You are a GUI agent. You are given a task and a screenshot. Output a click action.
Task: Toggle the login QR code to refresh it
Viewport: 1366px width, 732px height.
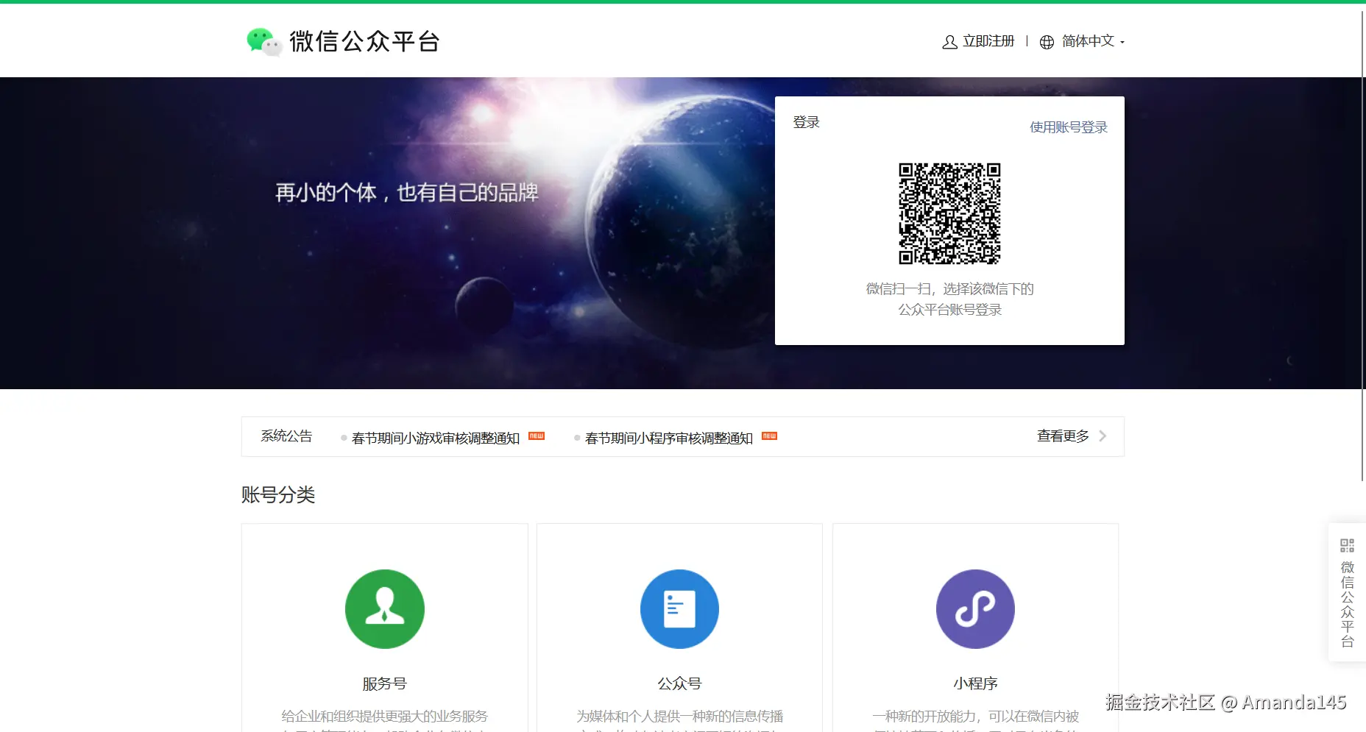(949, 213)
